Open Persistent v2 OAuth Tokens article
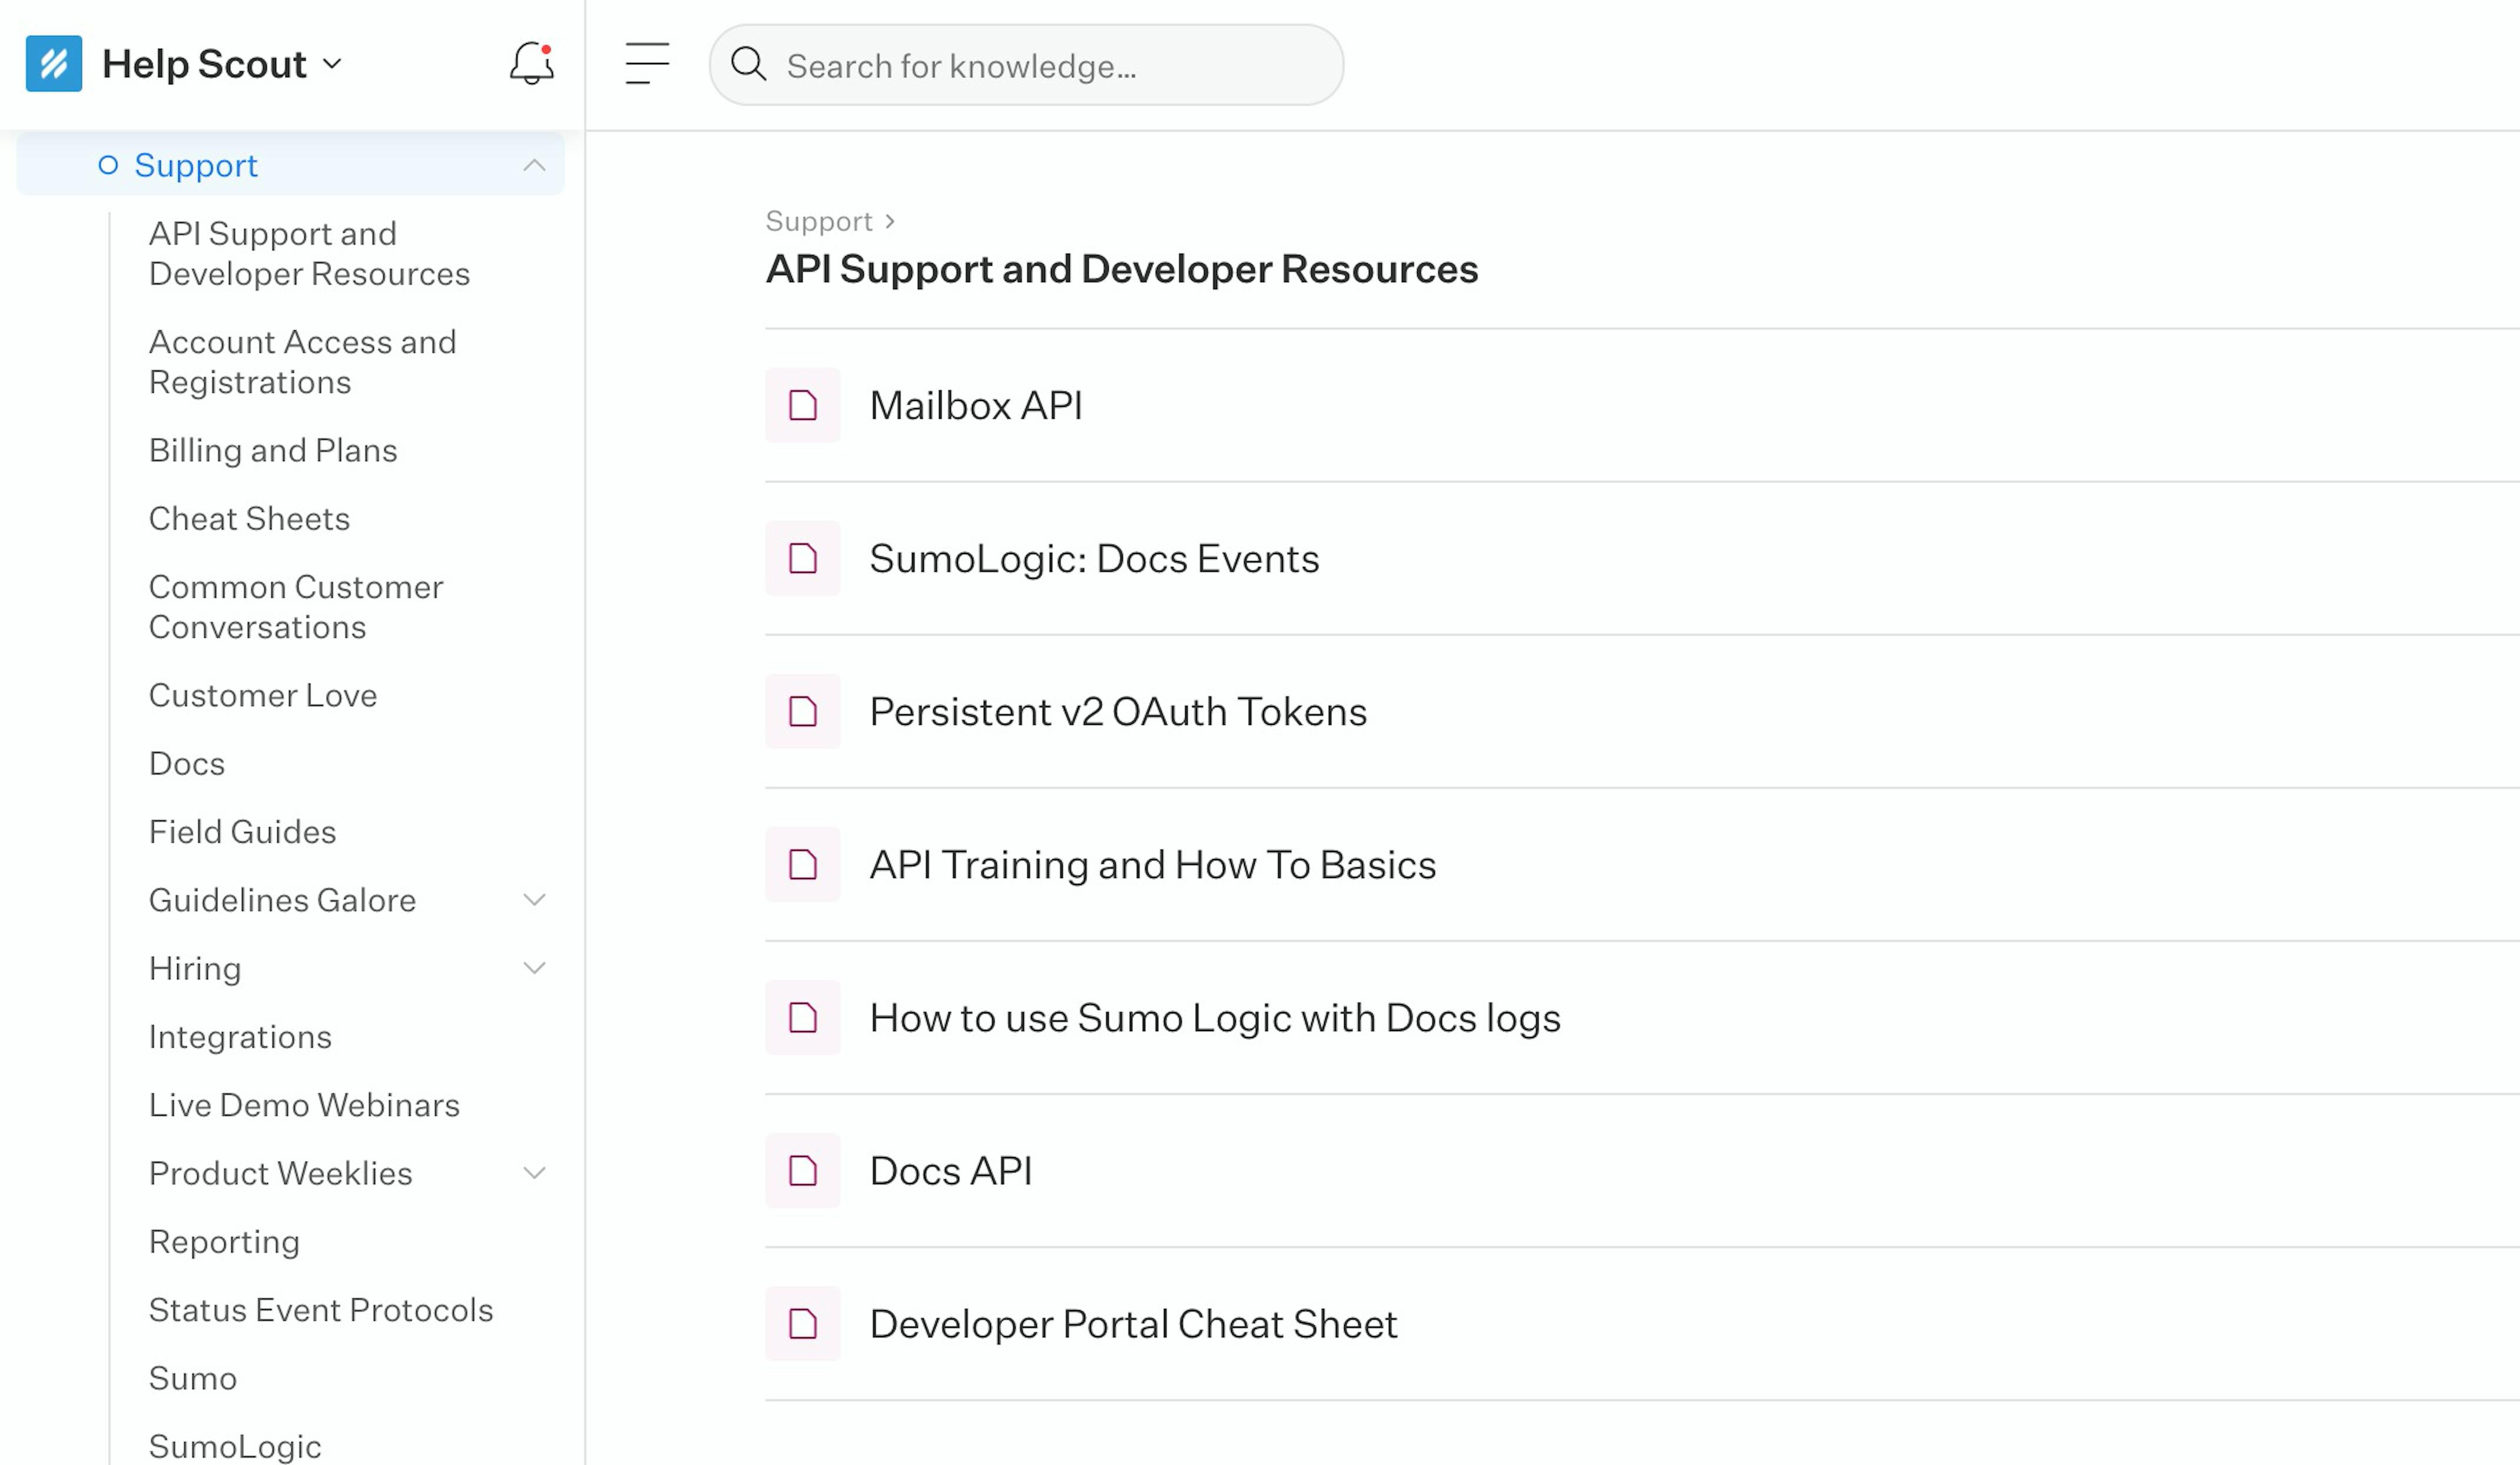This screenshot has height=1465, width=2520. coord(1118,711)
